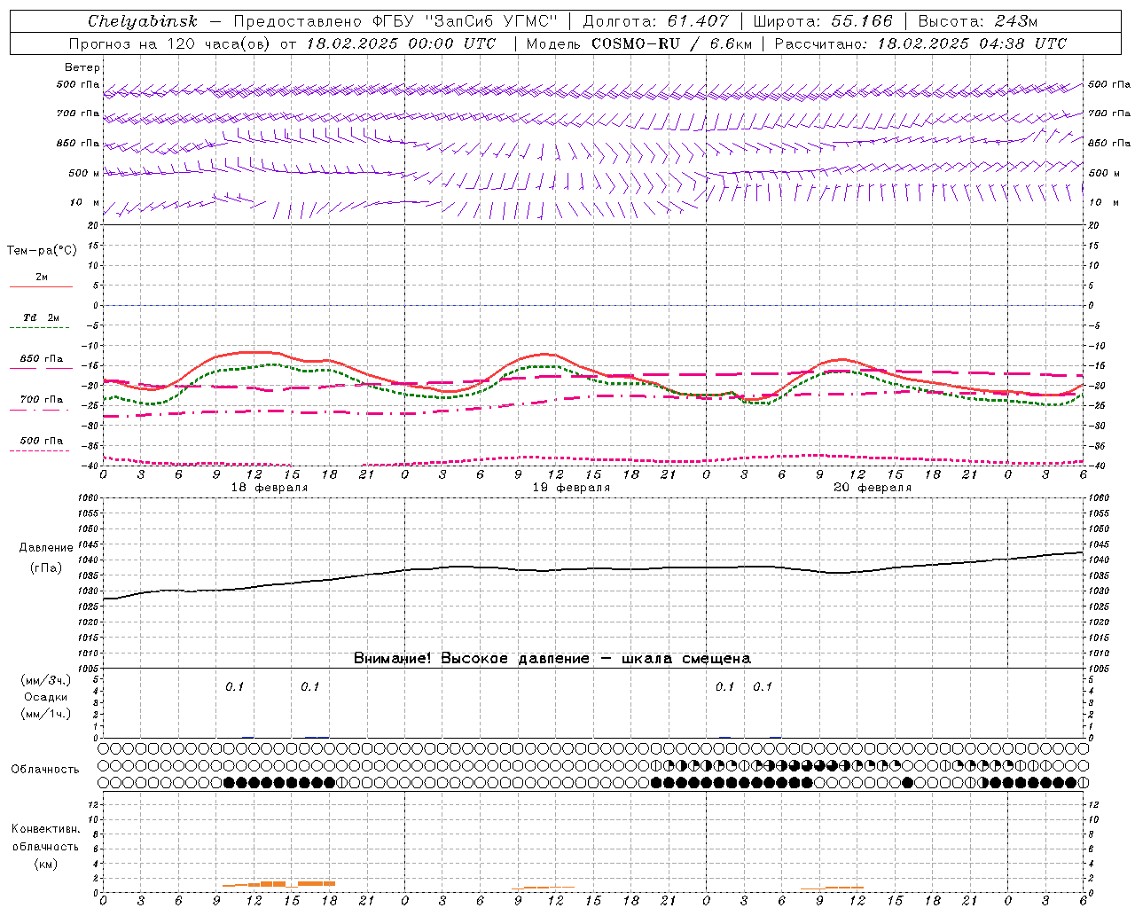Click the Прогноз на 120 часа(ов) text

point(170,43)
